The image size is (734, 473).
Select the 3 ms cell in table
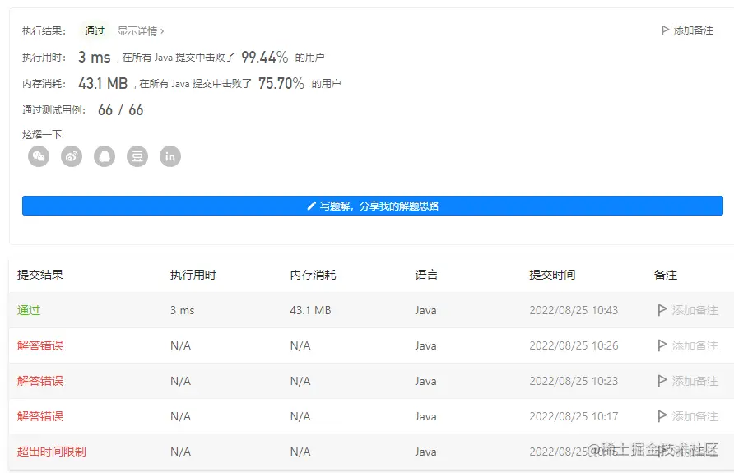click(182, 310)
